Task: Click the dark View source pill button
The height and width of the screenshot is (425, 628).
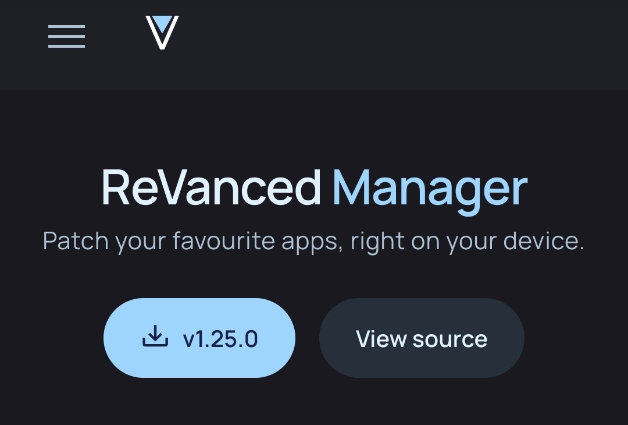Action: tap(422, 338)
